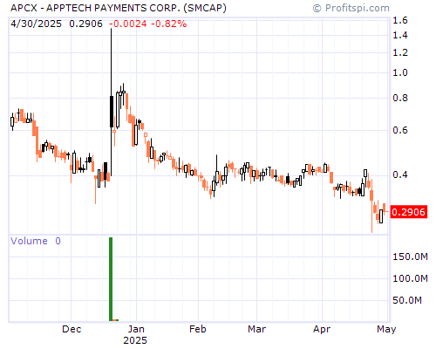
Task: Click the tall green volume spike bar
Action: pyautogui.click(x=111, y=279)
